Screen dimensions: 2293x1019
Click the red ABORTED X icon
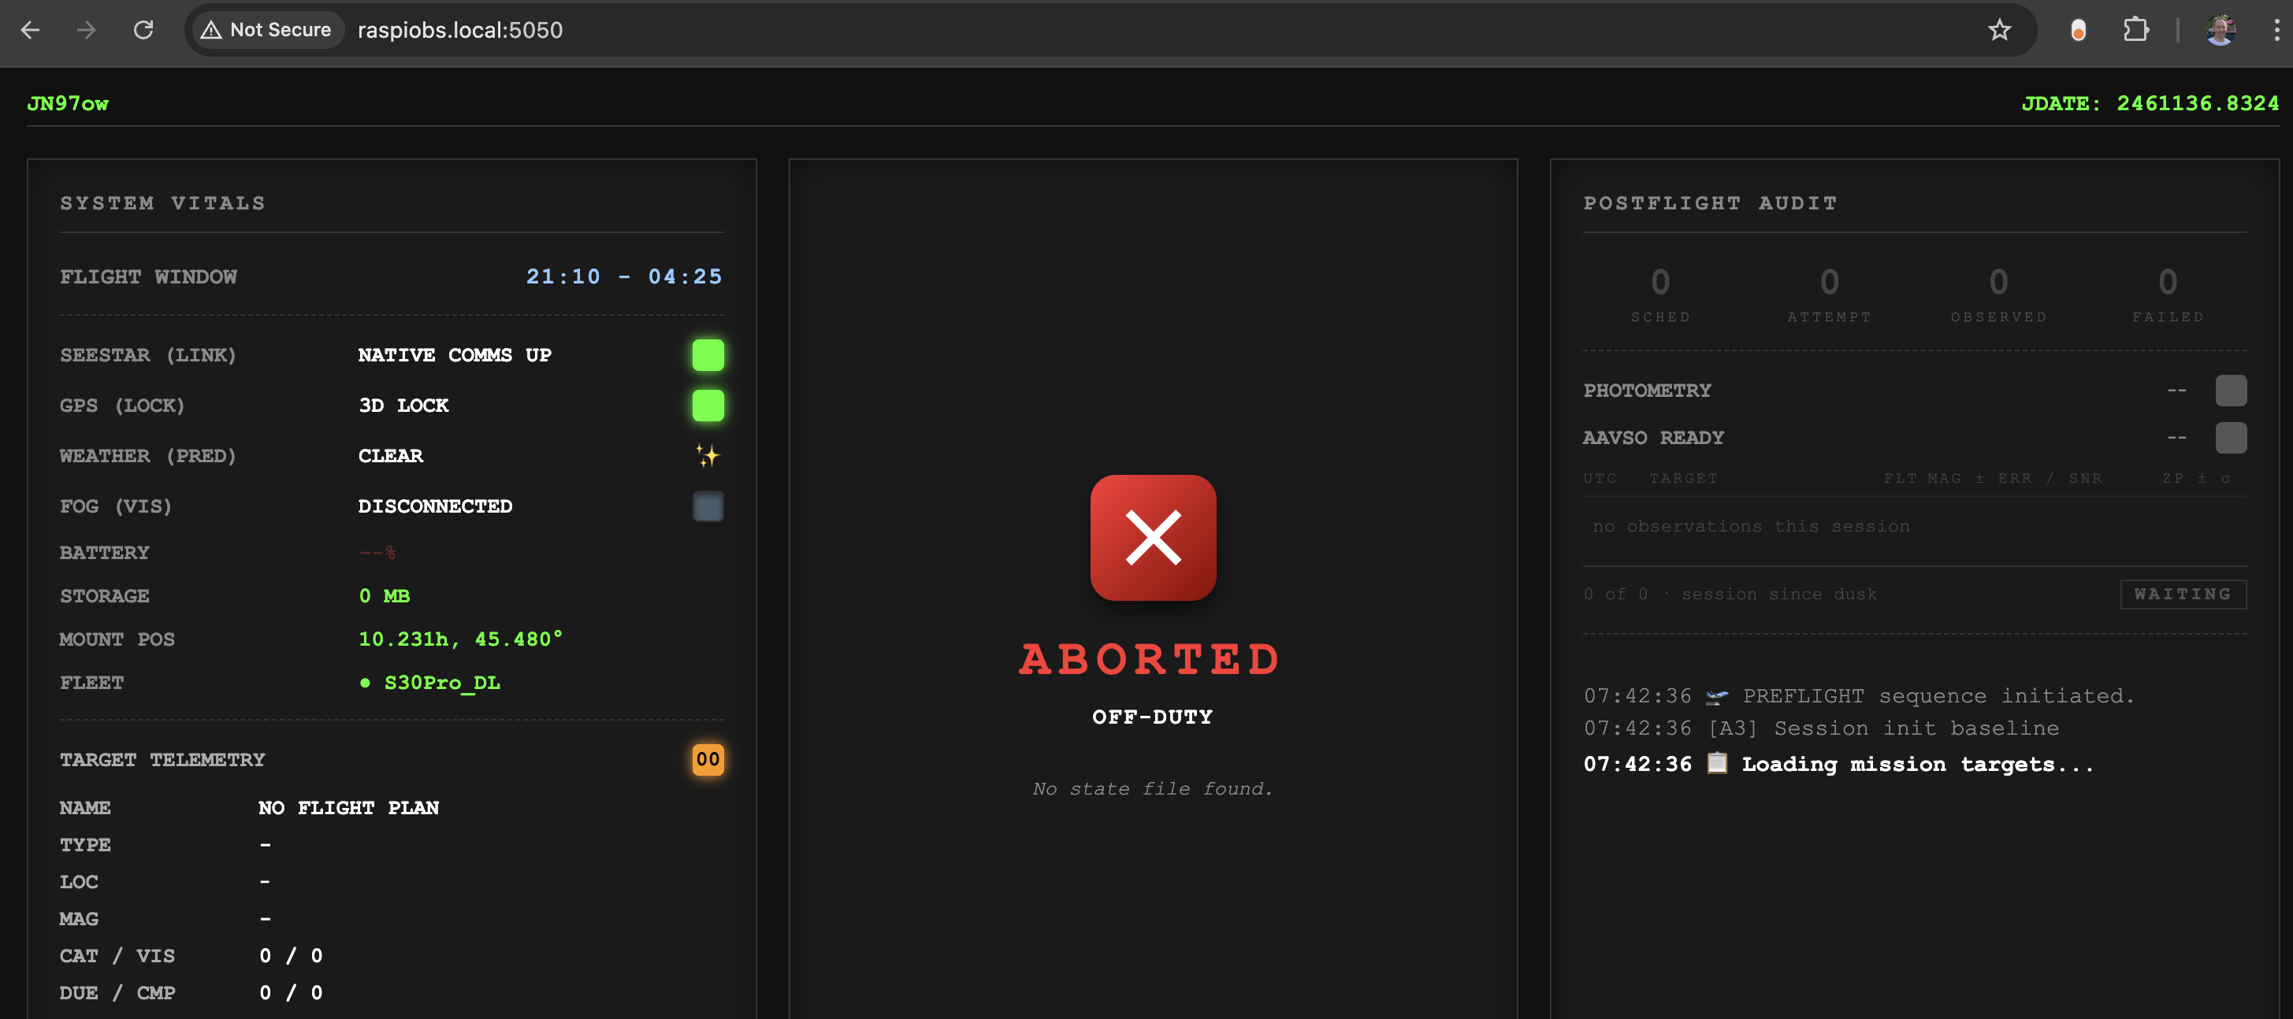pos(1153,538)
